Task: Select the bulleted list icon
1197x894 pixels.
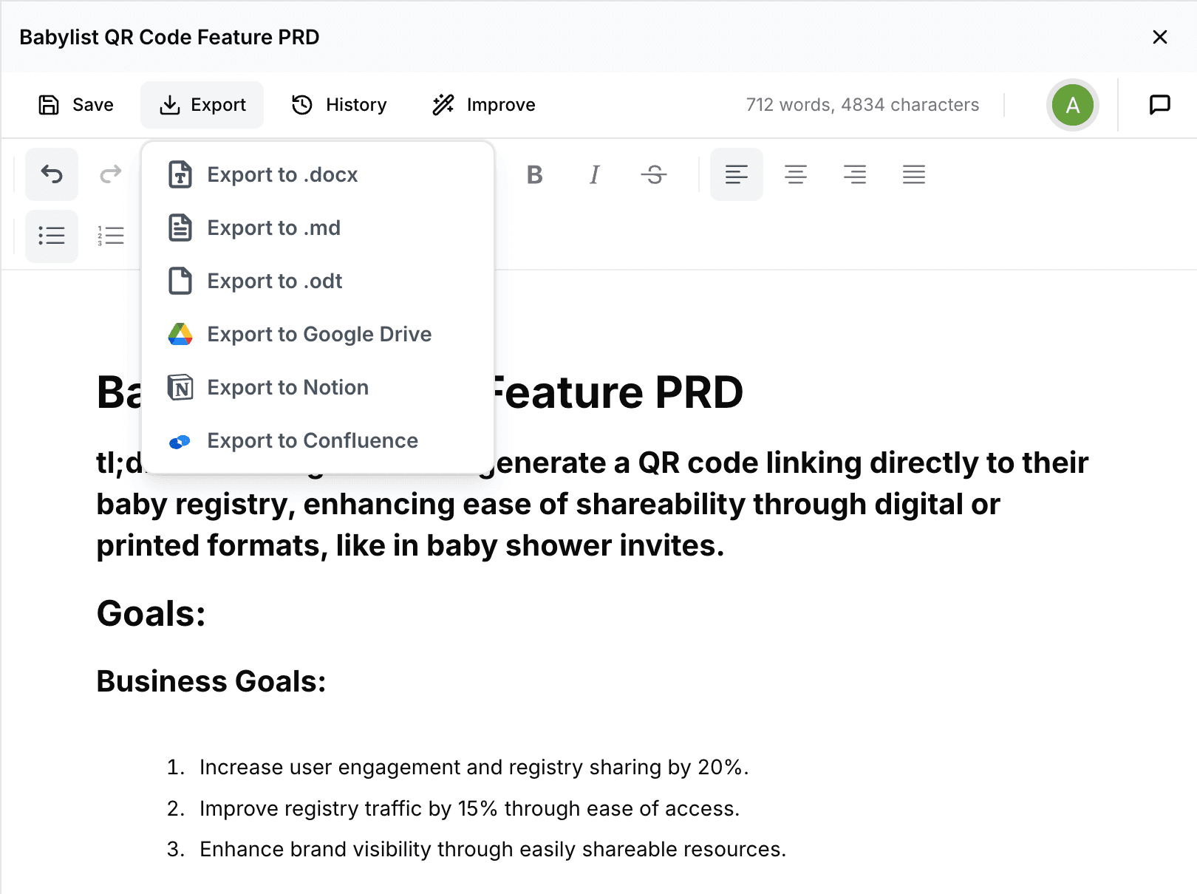Action: click(51, 236)
